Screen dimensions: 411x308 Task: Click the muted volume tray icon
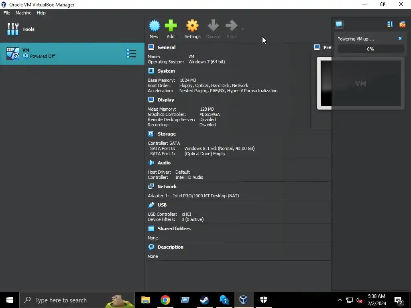(359, 300)
